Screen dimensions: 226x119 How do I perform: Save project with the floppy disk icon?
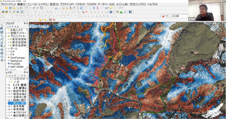[10, 8]
